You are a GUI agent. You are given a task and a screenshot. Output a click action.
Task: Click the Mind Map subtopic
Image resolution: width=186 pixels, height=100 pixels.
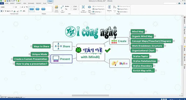(x=138, y=31)
